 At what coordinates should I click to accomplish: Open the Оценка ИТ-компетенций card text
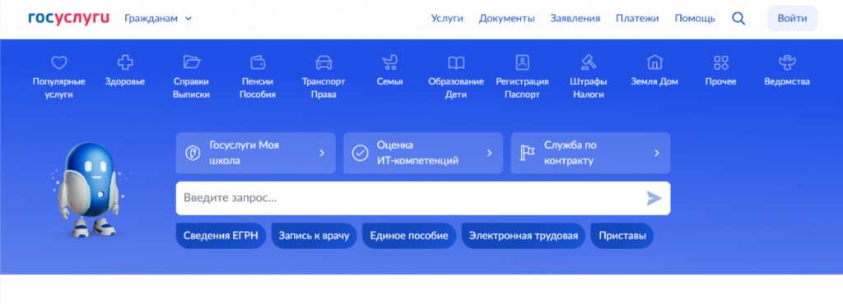point(417,153)
